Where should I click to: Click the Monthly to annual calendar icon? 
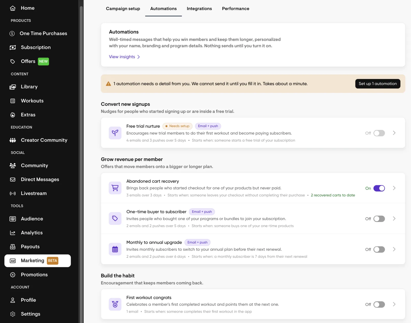pos(115,249)
